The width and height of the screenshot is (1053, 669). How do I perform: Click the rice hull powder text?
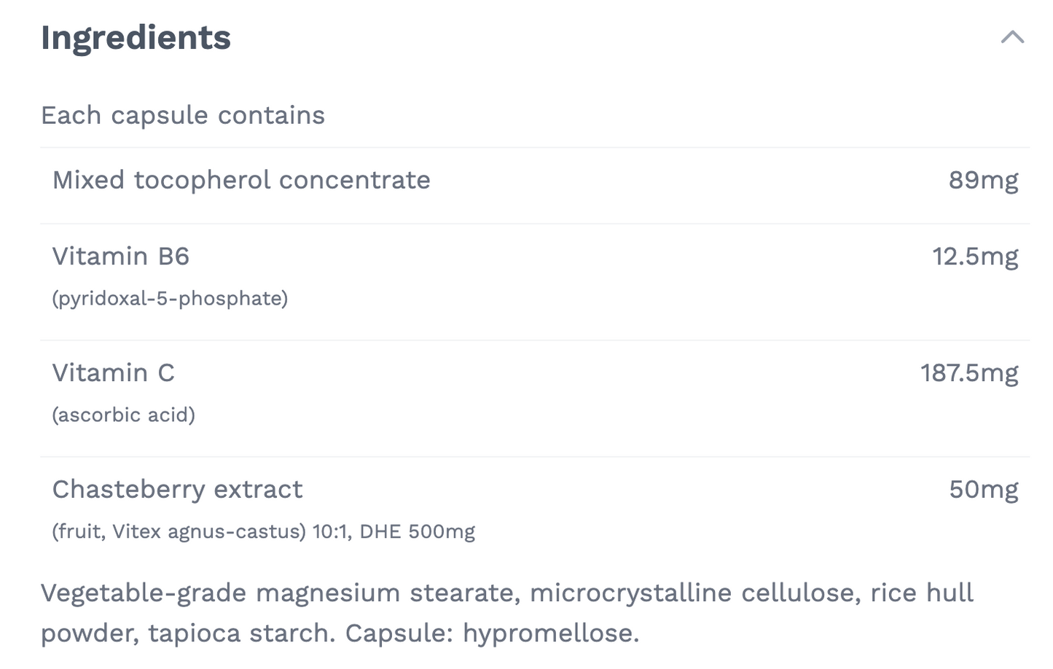[919, 592]
